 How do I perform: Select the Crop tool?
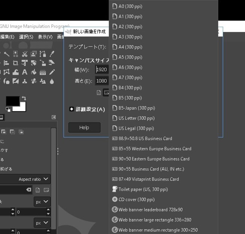[15, 63]
